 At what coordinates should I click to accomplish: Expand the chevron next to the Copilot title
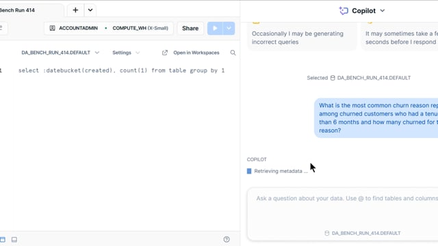point(383,11)
